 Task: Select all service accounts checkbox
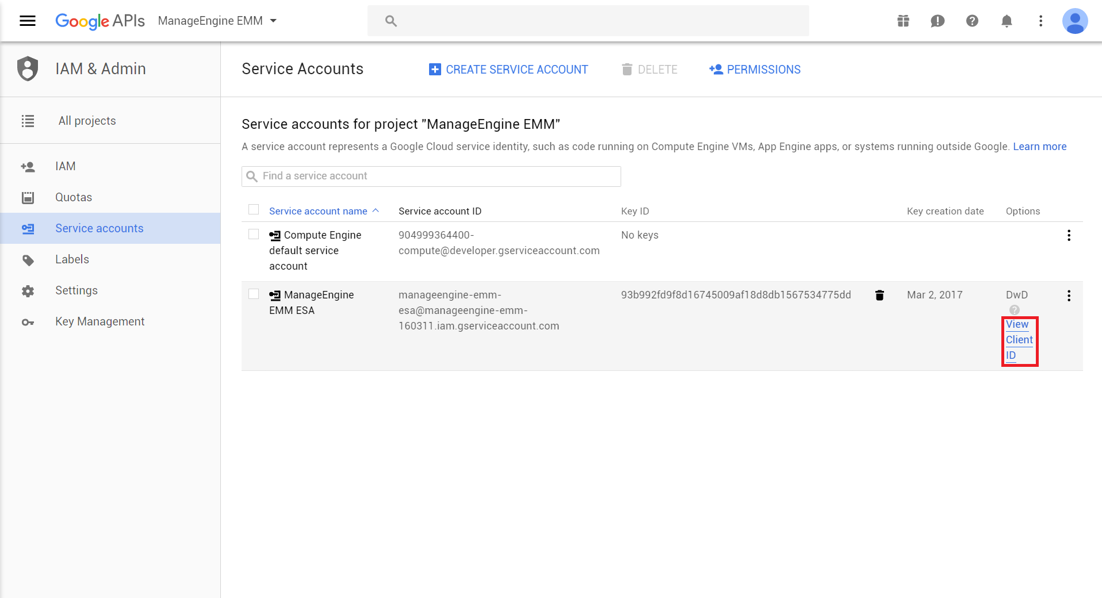click(254, 209)
